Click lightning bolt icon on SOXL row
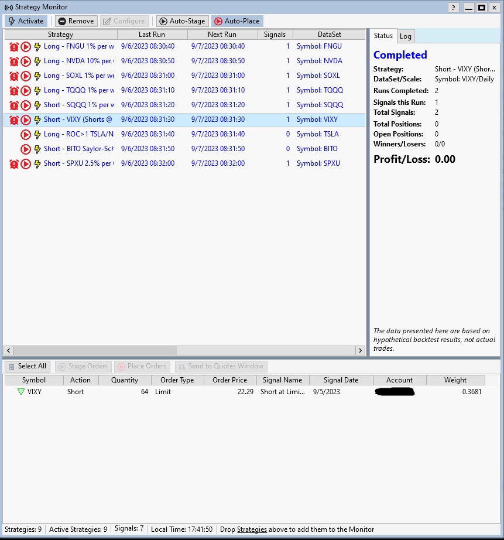The width and height of the screenshot is (504, 540). click(37, 76)
